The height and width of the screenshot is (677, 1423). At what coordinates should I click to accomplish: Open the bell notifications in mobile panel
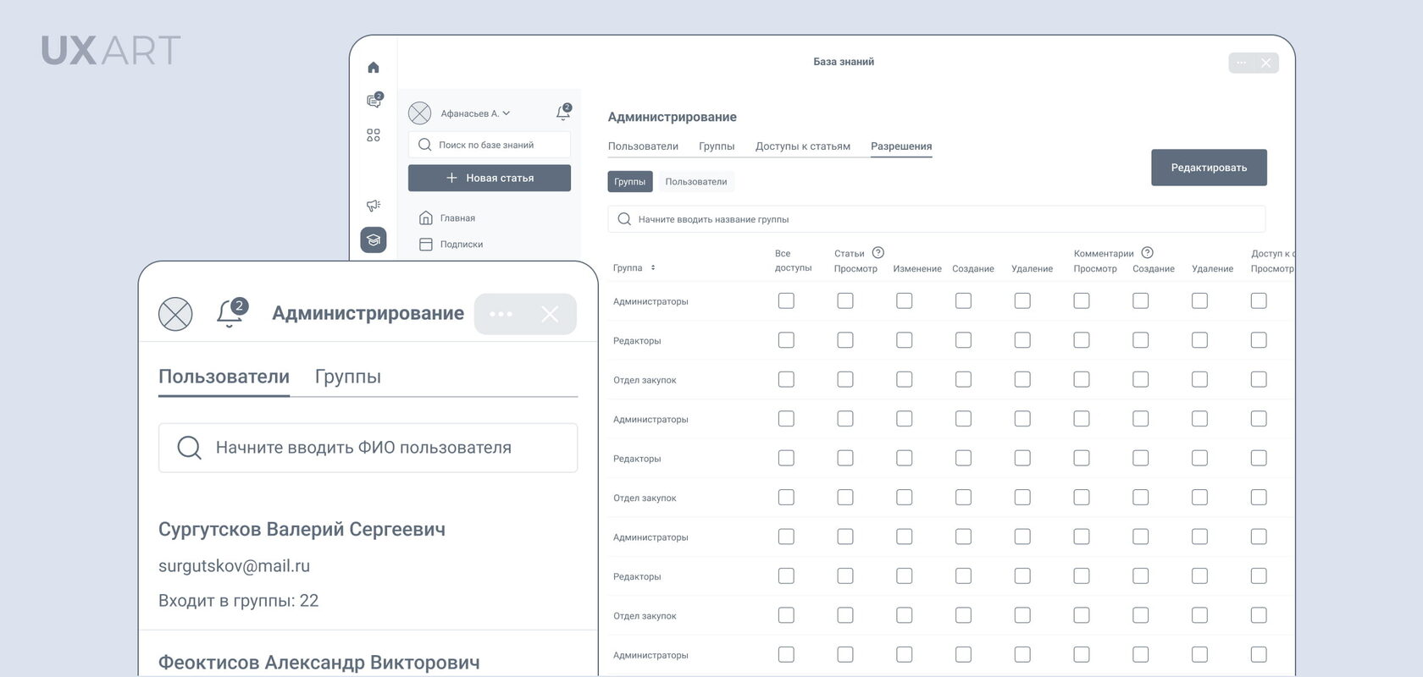coord(230,313)
